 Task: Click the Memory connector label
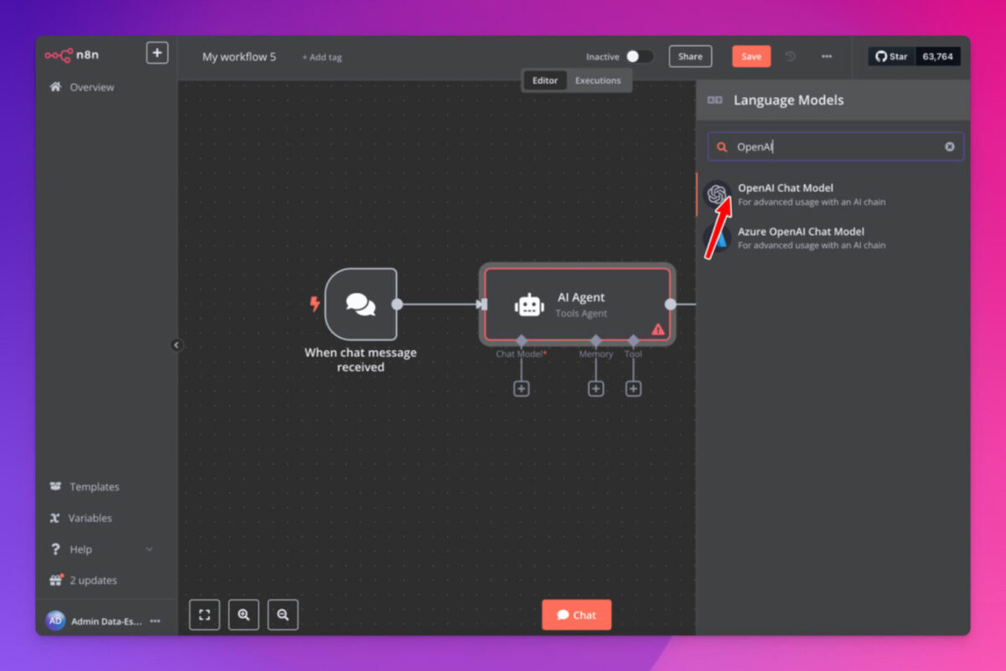(596, 354)
